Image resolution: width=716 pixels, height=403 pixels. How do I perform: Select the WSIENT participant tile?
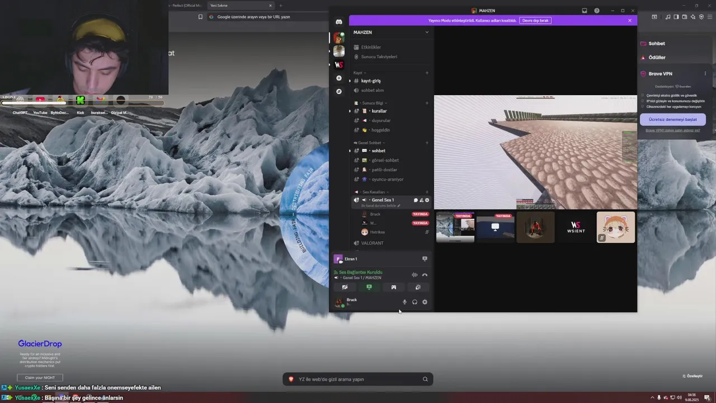[x=576, y=227]
